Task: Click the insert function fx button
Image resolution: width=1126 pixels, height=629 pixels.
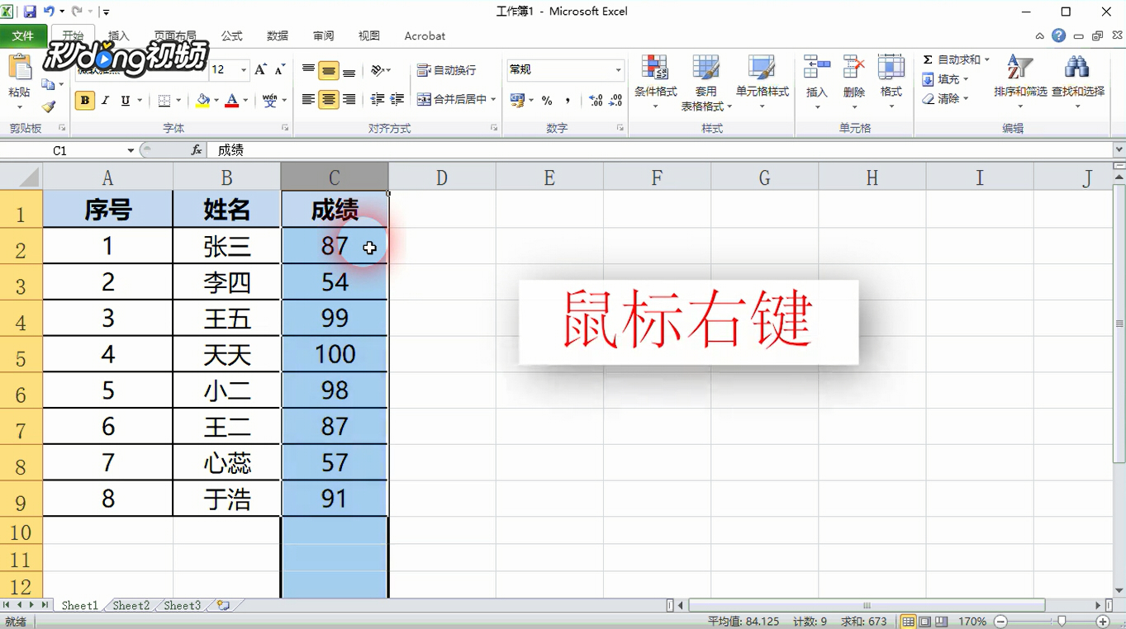Action: (x=197, y=150)
